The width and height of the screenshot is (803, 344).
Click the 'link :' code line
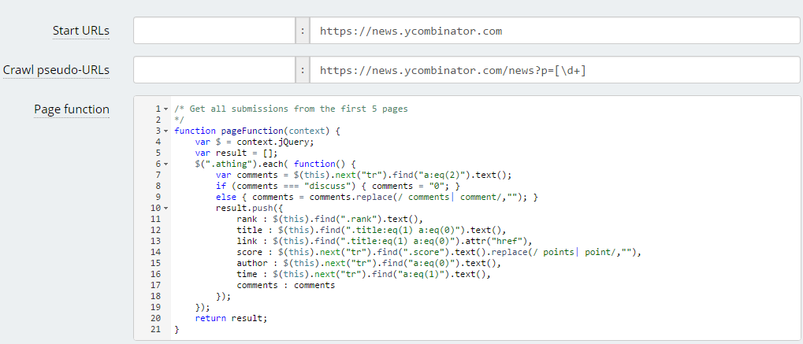[x=384, y=241]
